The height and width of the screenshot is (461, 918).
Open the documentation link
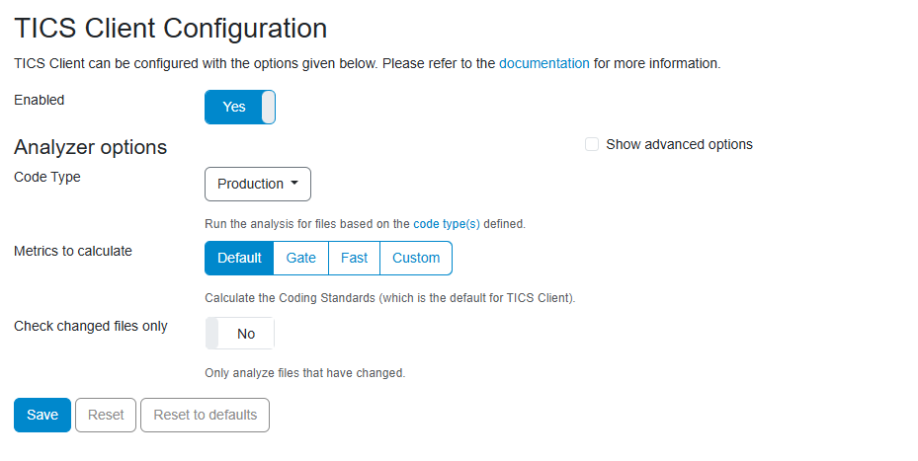point(543,63)
